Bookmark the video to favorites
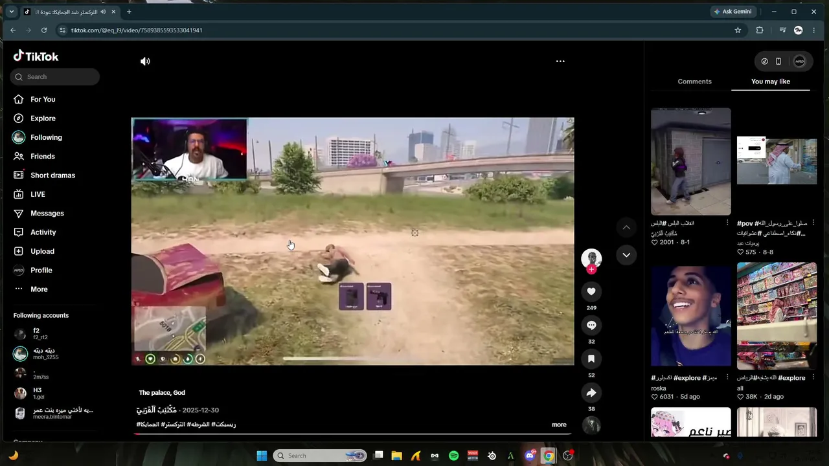 [591, 359]
